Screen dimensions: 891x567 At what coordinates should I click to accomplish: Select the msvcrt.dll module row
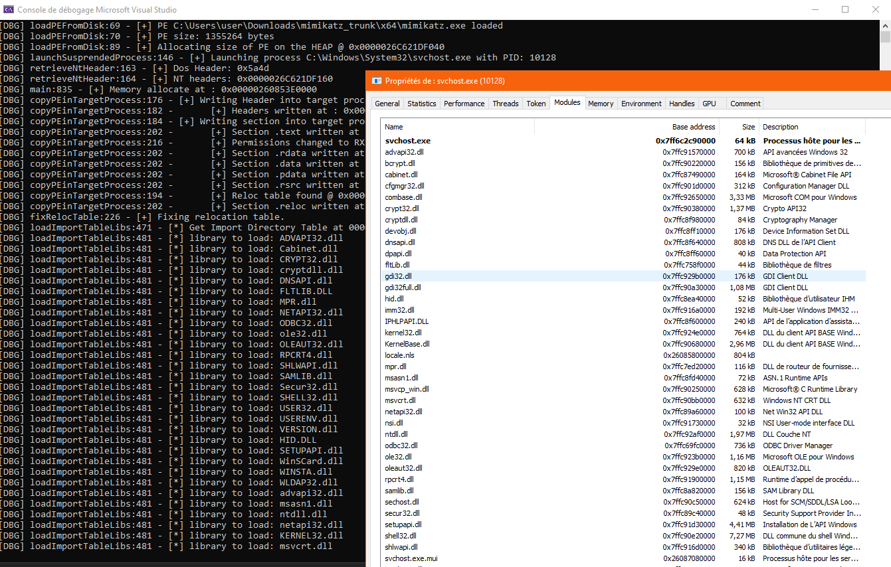tap(623, 400)
